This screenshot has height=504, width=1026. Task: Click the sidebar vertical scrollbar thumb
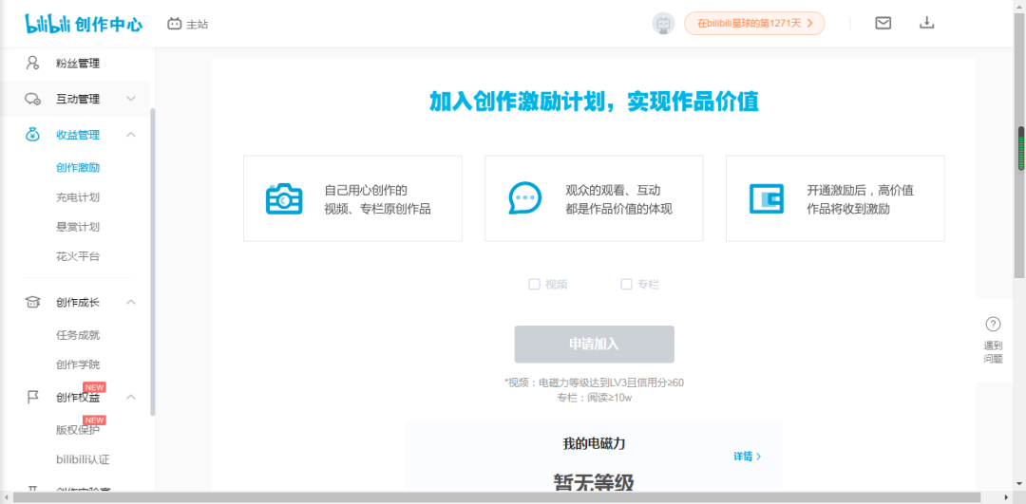pos(153,261)
